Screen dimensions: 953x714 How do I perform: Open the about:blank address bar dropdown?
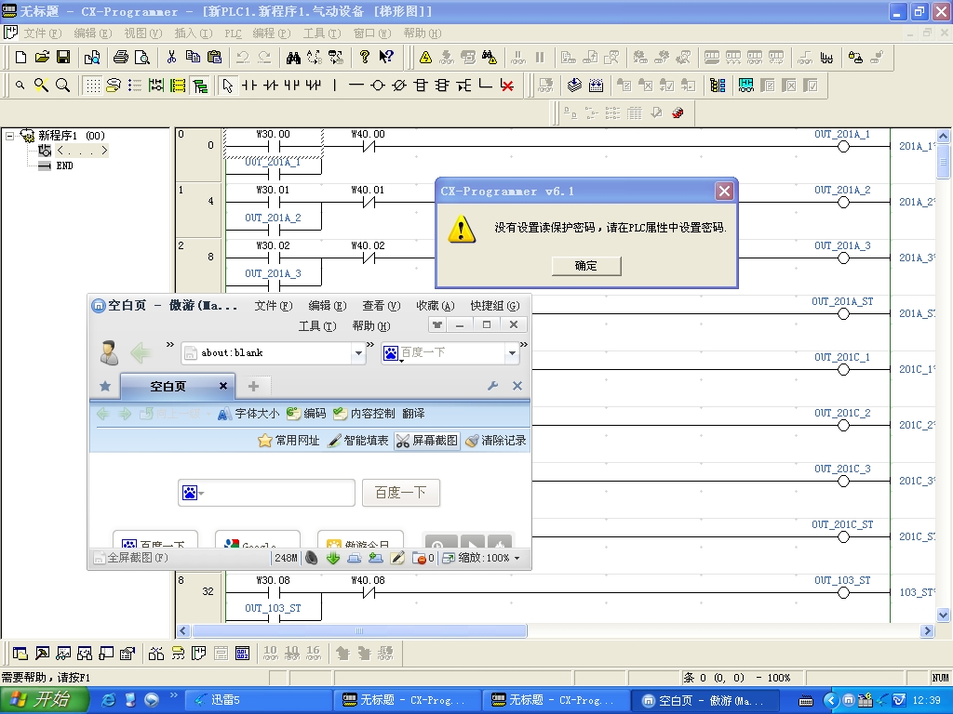click(x=359, y=353)
